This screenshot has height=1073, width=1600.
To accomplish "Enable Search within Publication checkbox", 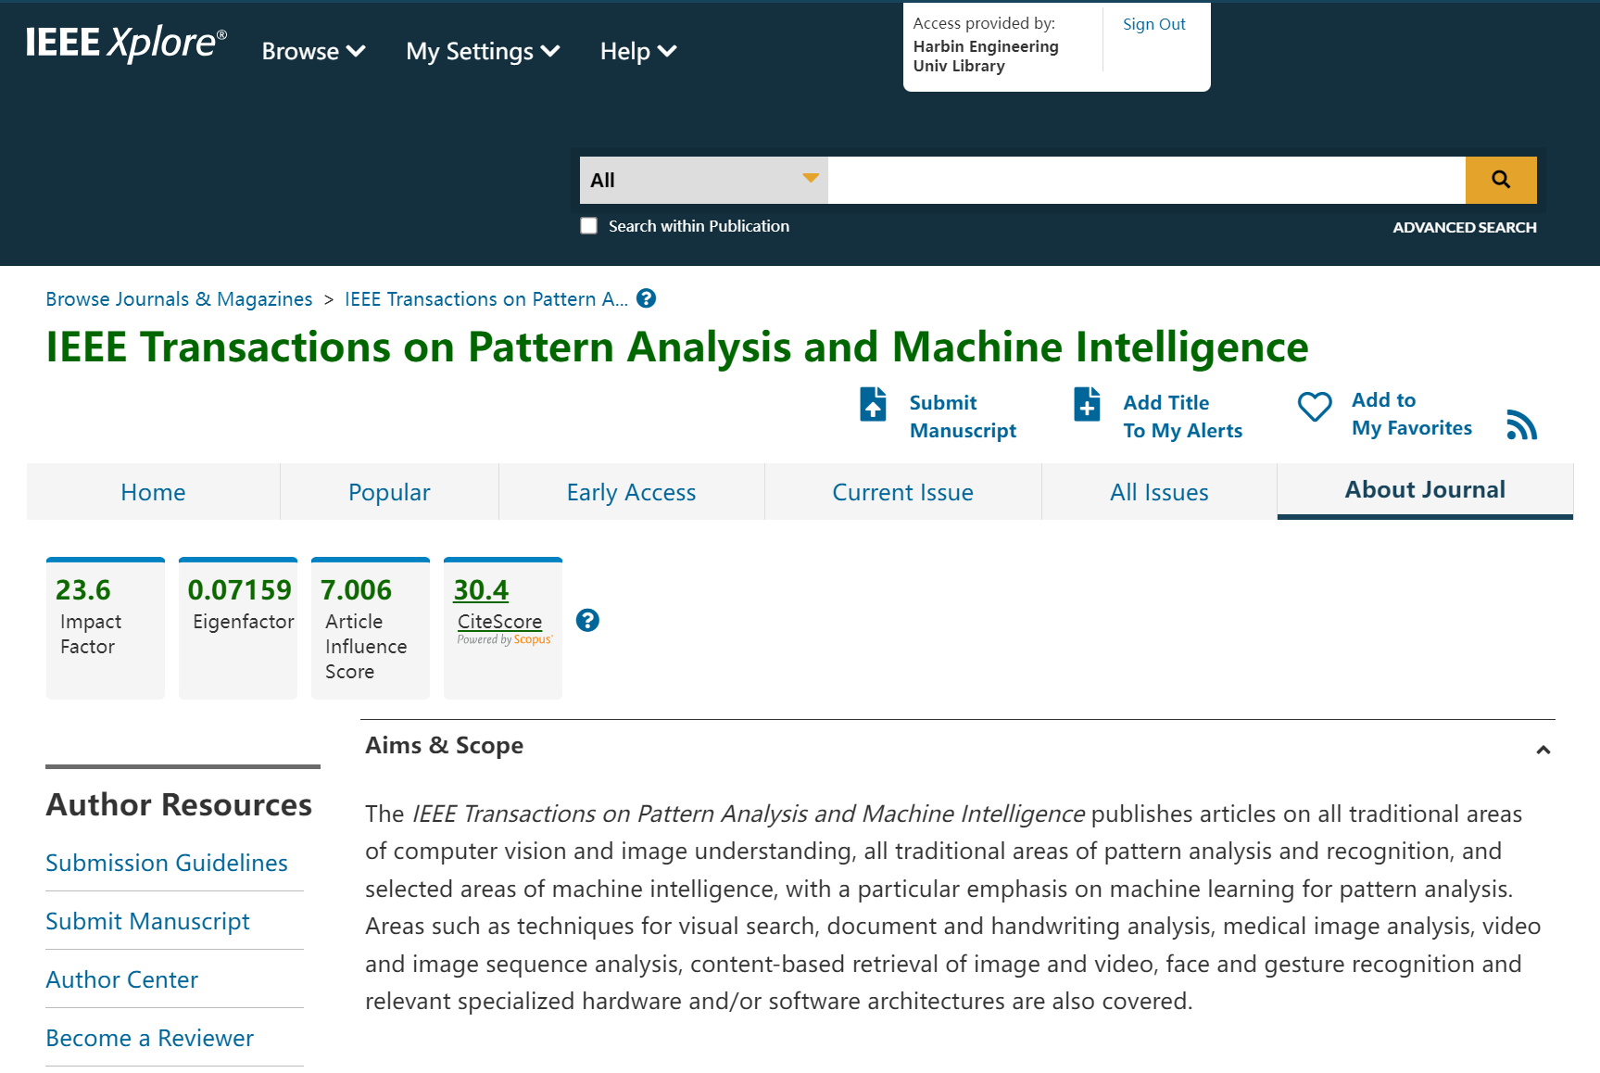I will [589, 226].
